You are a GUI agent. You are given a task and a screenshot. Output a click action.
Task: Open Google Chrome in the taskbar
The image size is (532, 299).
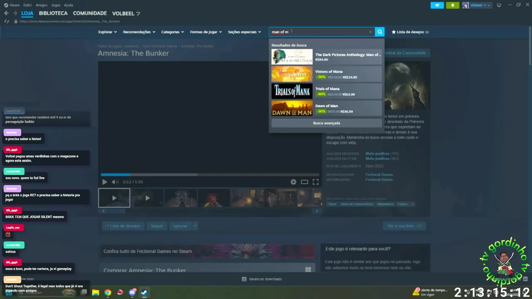pyautogui.click(x=108, y=292)
